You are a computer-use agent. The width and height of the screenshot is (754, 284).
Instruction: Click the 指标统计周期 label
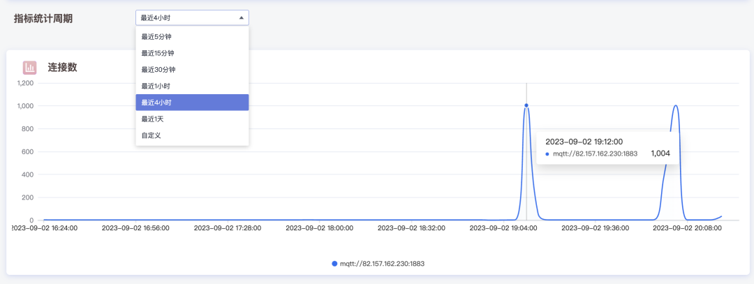click(x=43, y=18)
